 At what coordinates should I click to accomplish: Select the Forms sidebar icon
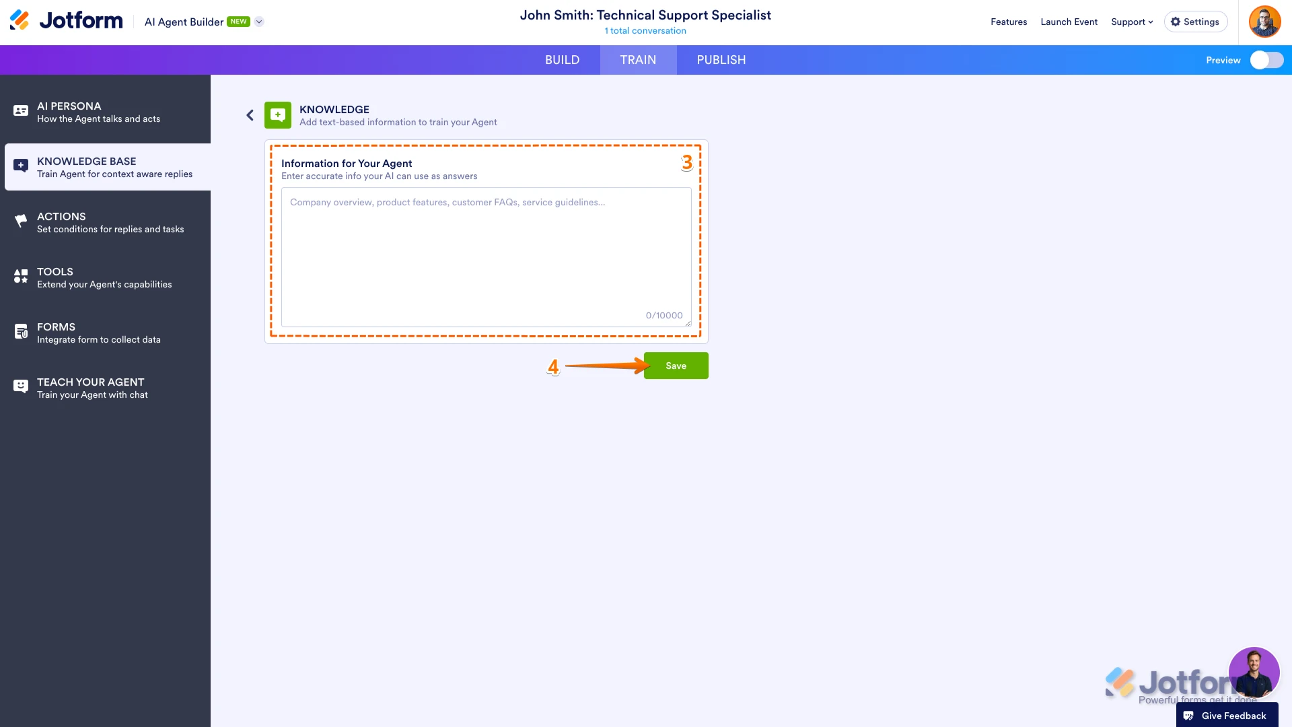tap(20, 331)
